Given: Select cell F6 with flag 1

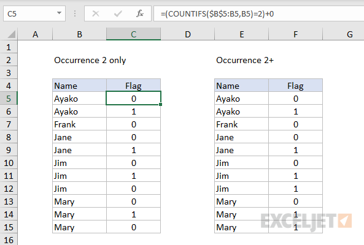Looking at the screenshot, I should [x=295, y=111].
